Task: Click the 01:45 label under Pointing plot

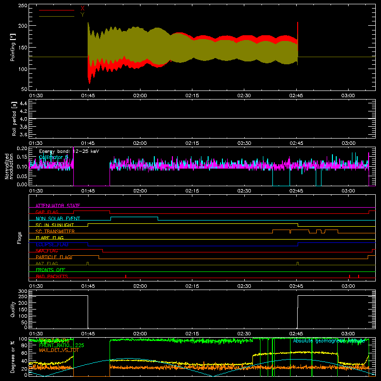Action: (x=88, y=96)
